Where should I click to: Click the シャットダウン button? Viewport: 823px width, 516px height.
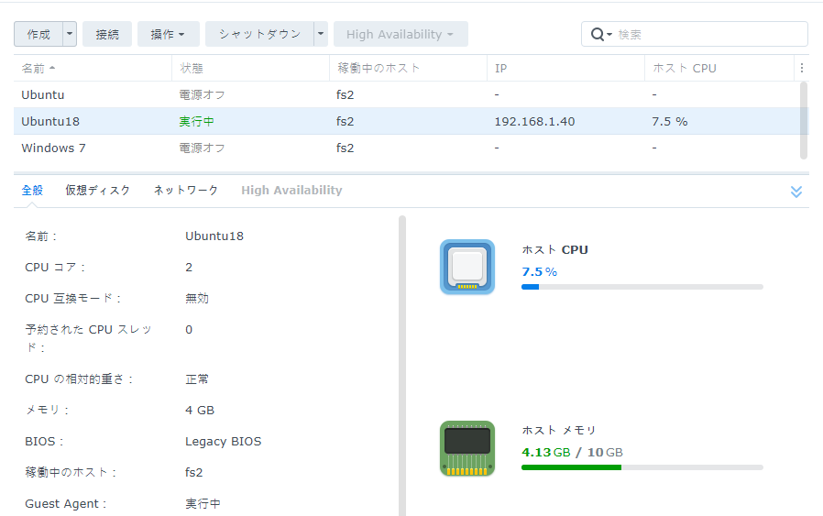coord(259,35)
